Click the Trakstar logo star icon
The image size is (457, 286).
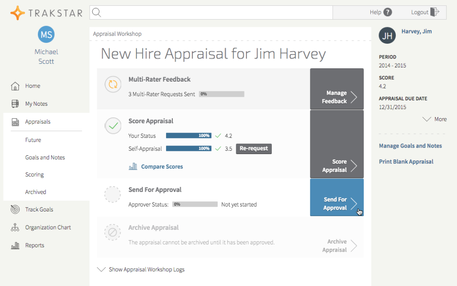[17, 13]
